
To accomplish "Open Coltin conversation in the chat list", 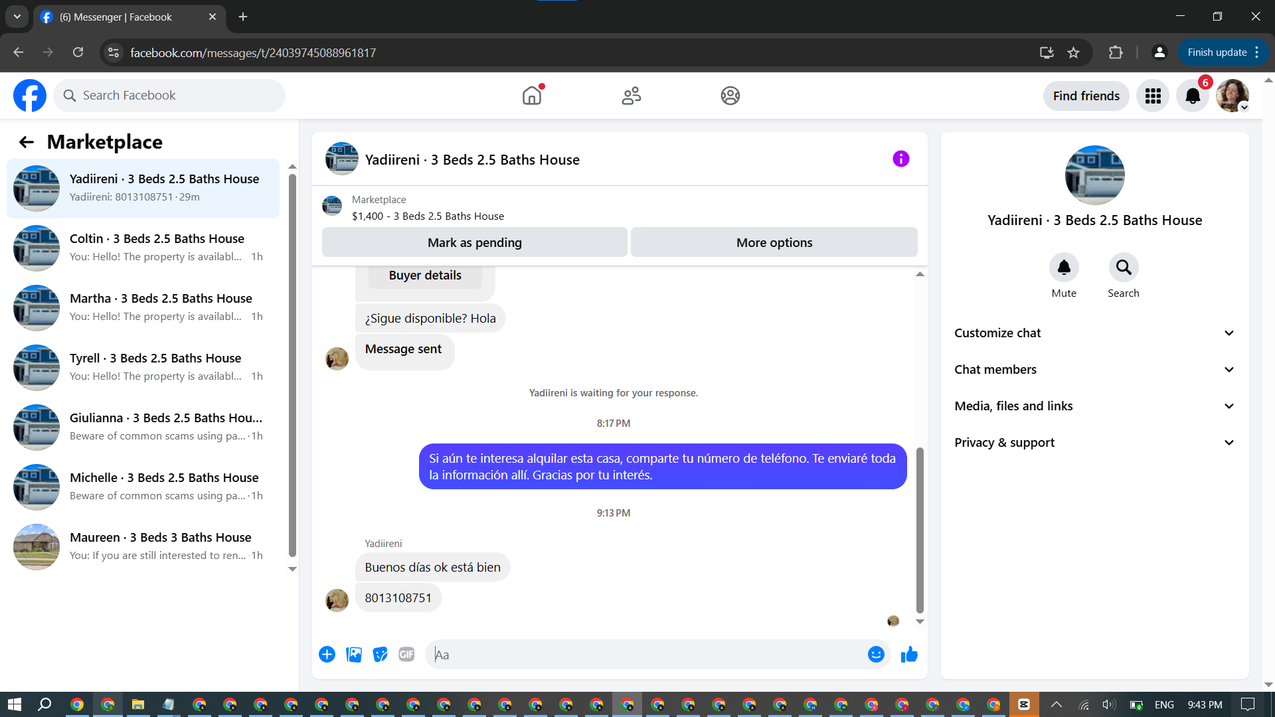I will coord(143,248).
